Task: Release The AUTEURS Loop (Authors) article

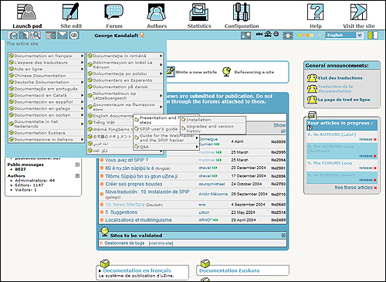Action: 367,156
